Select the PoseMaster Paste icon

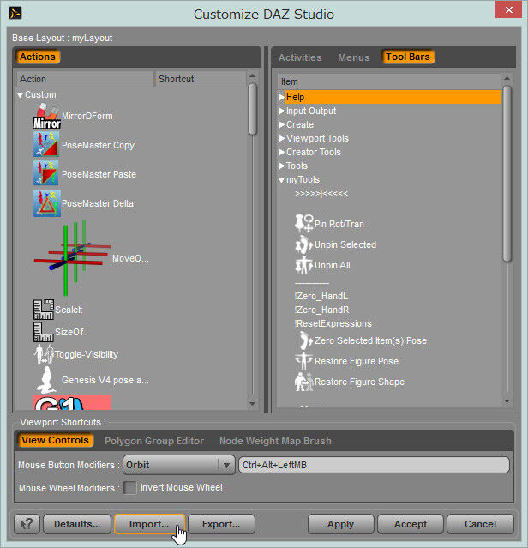coord(47,174)
